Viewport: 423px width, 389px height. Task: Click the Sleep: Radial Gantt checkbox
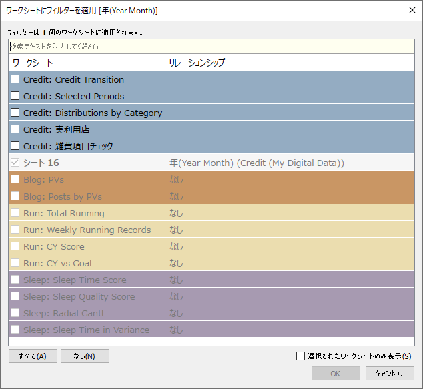pos(15,313)
